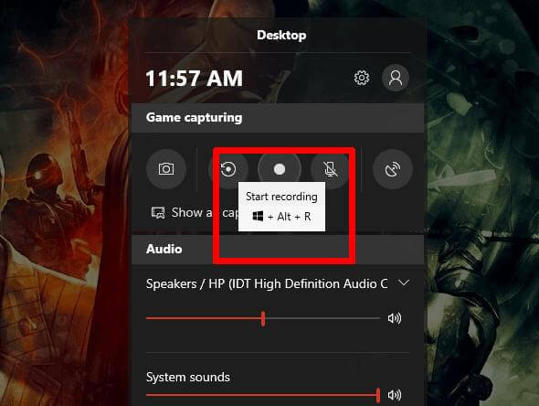This screenshot has width=539, height=406.
Task: Click the Record last 30 seconds button
Action: tap(228, 169)
